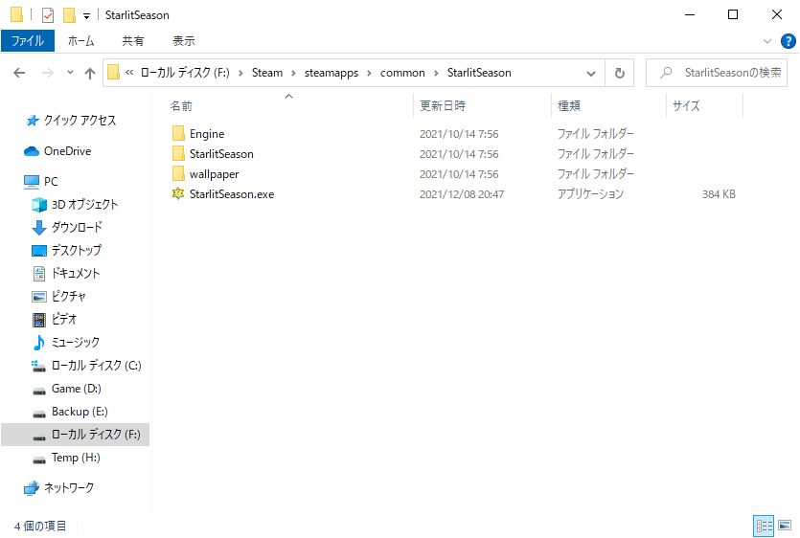Open ビデオ in sidebar
This screenshot has width=800, height=538.
[54, 319]
